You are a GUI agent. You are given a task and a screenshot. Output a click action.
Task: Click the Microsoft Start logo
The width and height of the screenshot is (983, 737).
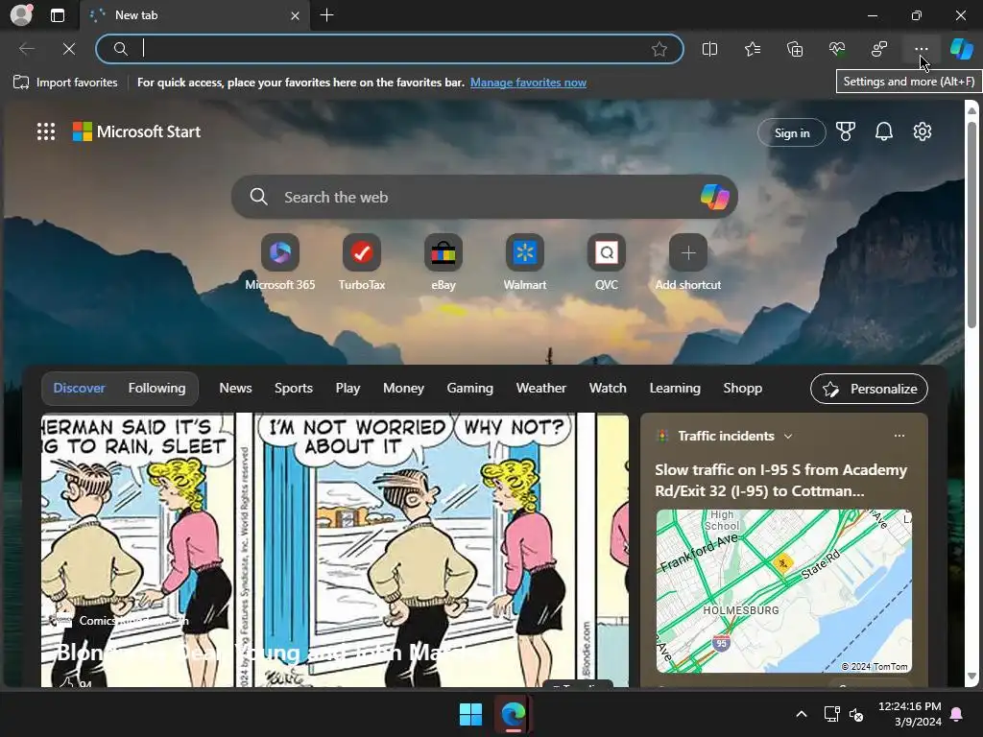tap(136, 131)
